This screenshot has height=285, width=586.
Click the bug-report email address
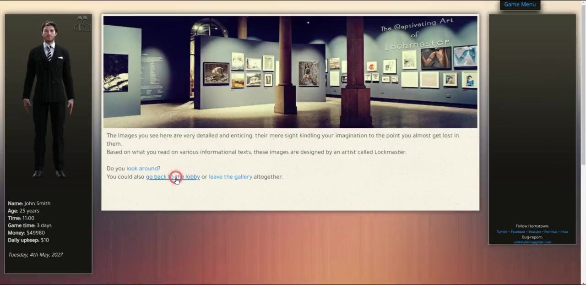click(x=532, y=242)
